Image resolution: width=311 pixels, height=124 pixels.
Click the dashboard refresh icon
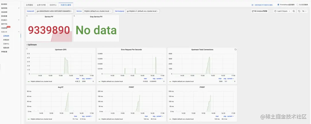(299, 11)
